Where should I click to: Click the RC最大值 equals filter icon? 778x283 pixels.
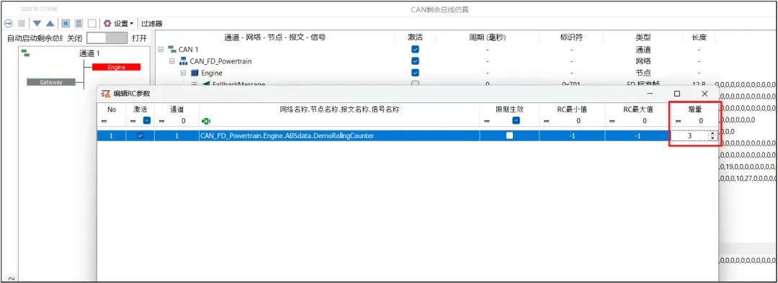pos(613,121)
